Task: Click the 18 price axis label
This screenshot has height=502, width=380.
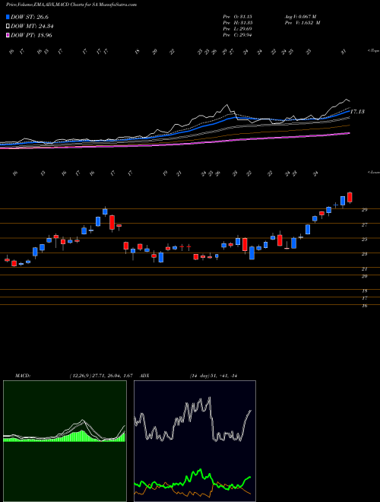Action: pyautogui.click(x=364, y=291)
